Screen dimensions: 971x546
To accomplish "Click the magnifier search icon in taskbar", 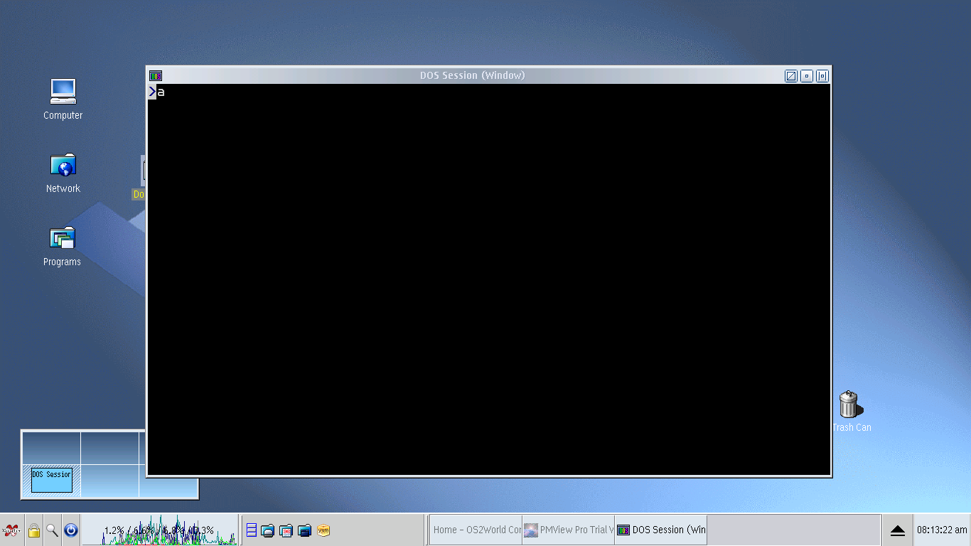I will (x=52, y=530).
